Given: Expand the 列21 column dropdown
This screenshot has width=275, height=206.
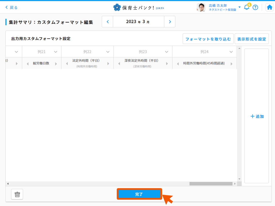Looking at the screenshot, I should (55, 52).
